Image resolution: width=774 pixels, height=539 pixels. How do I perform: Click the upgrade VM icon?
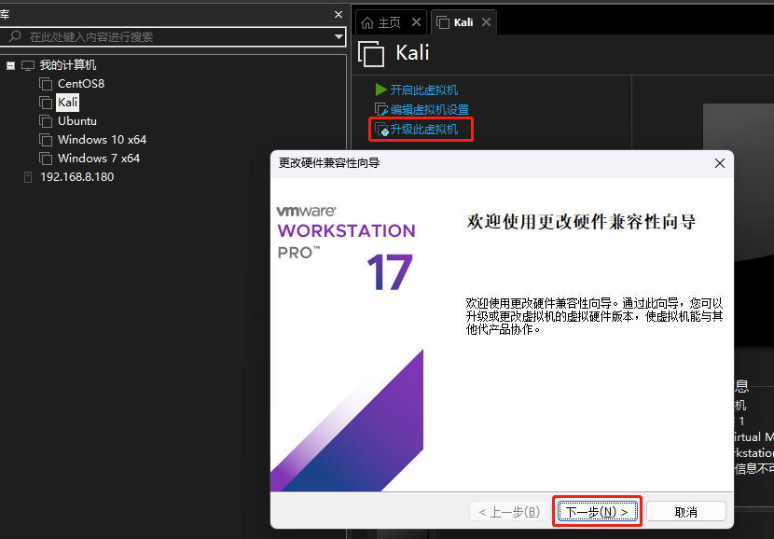(381, 130)
